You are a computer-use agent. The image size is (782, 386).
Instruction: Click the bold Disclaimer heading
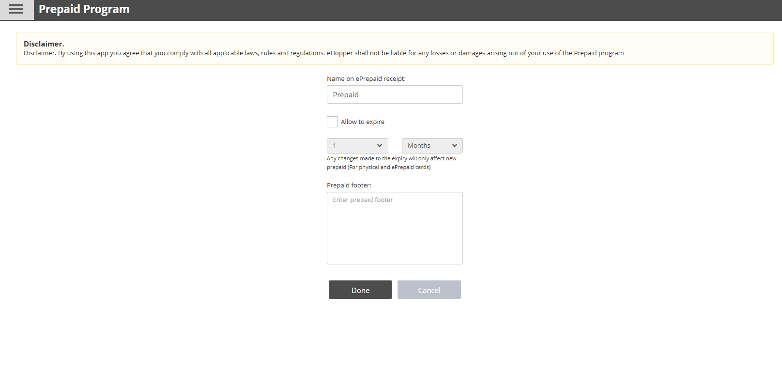pos(44,44)
